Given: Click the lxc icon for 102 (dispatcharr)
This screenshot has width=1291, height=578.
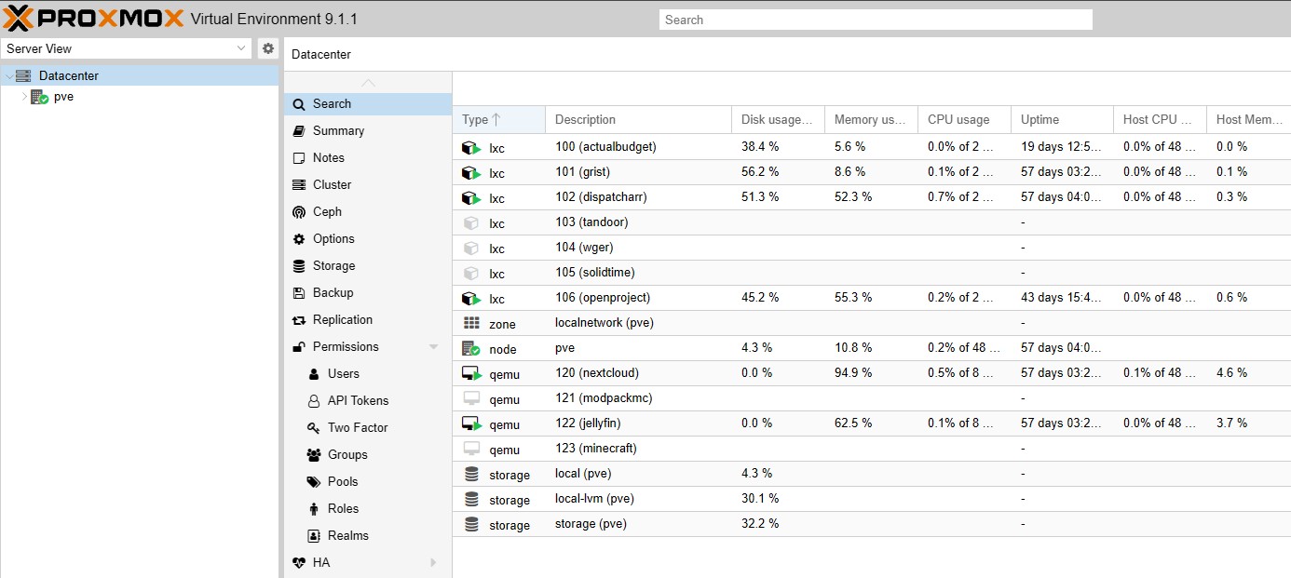Looking at the screenshot, I should tap(471, 197).
